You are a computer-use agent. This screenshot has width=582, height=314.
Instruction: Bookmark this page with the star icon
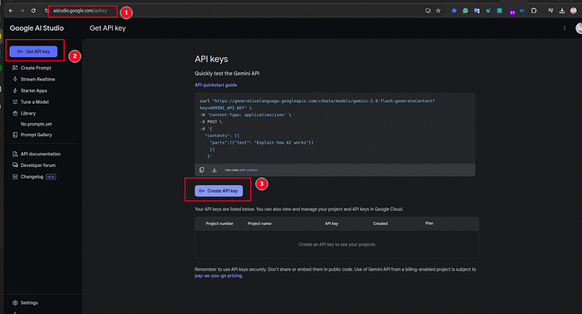(438, 11)
